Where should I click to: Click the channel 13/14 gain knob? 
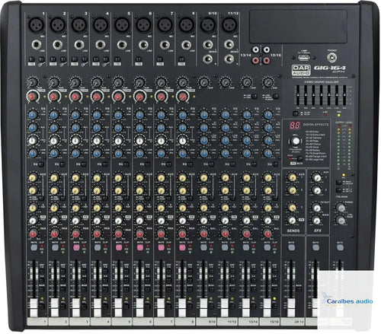[x=246, y=82]
